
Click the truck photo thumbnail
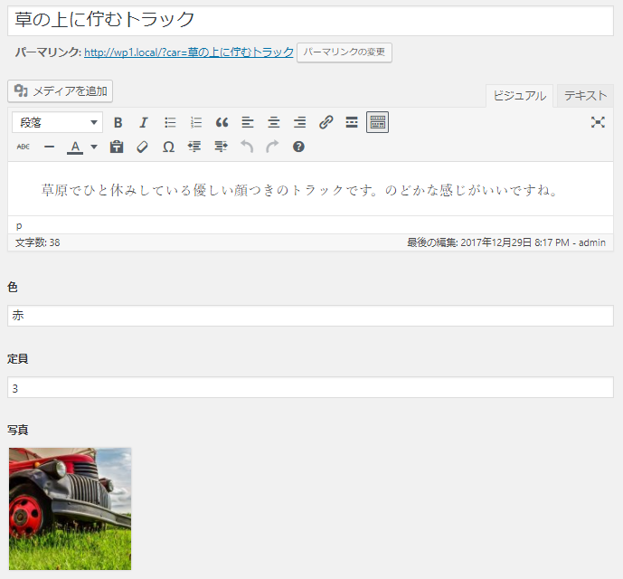pos(70,508)
